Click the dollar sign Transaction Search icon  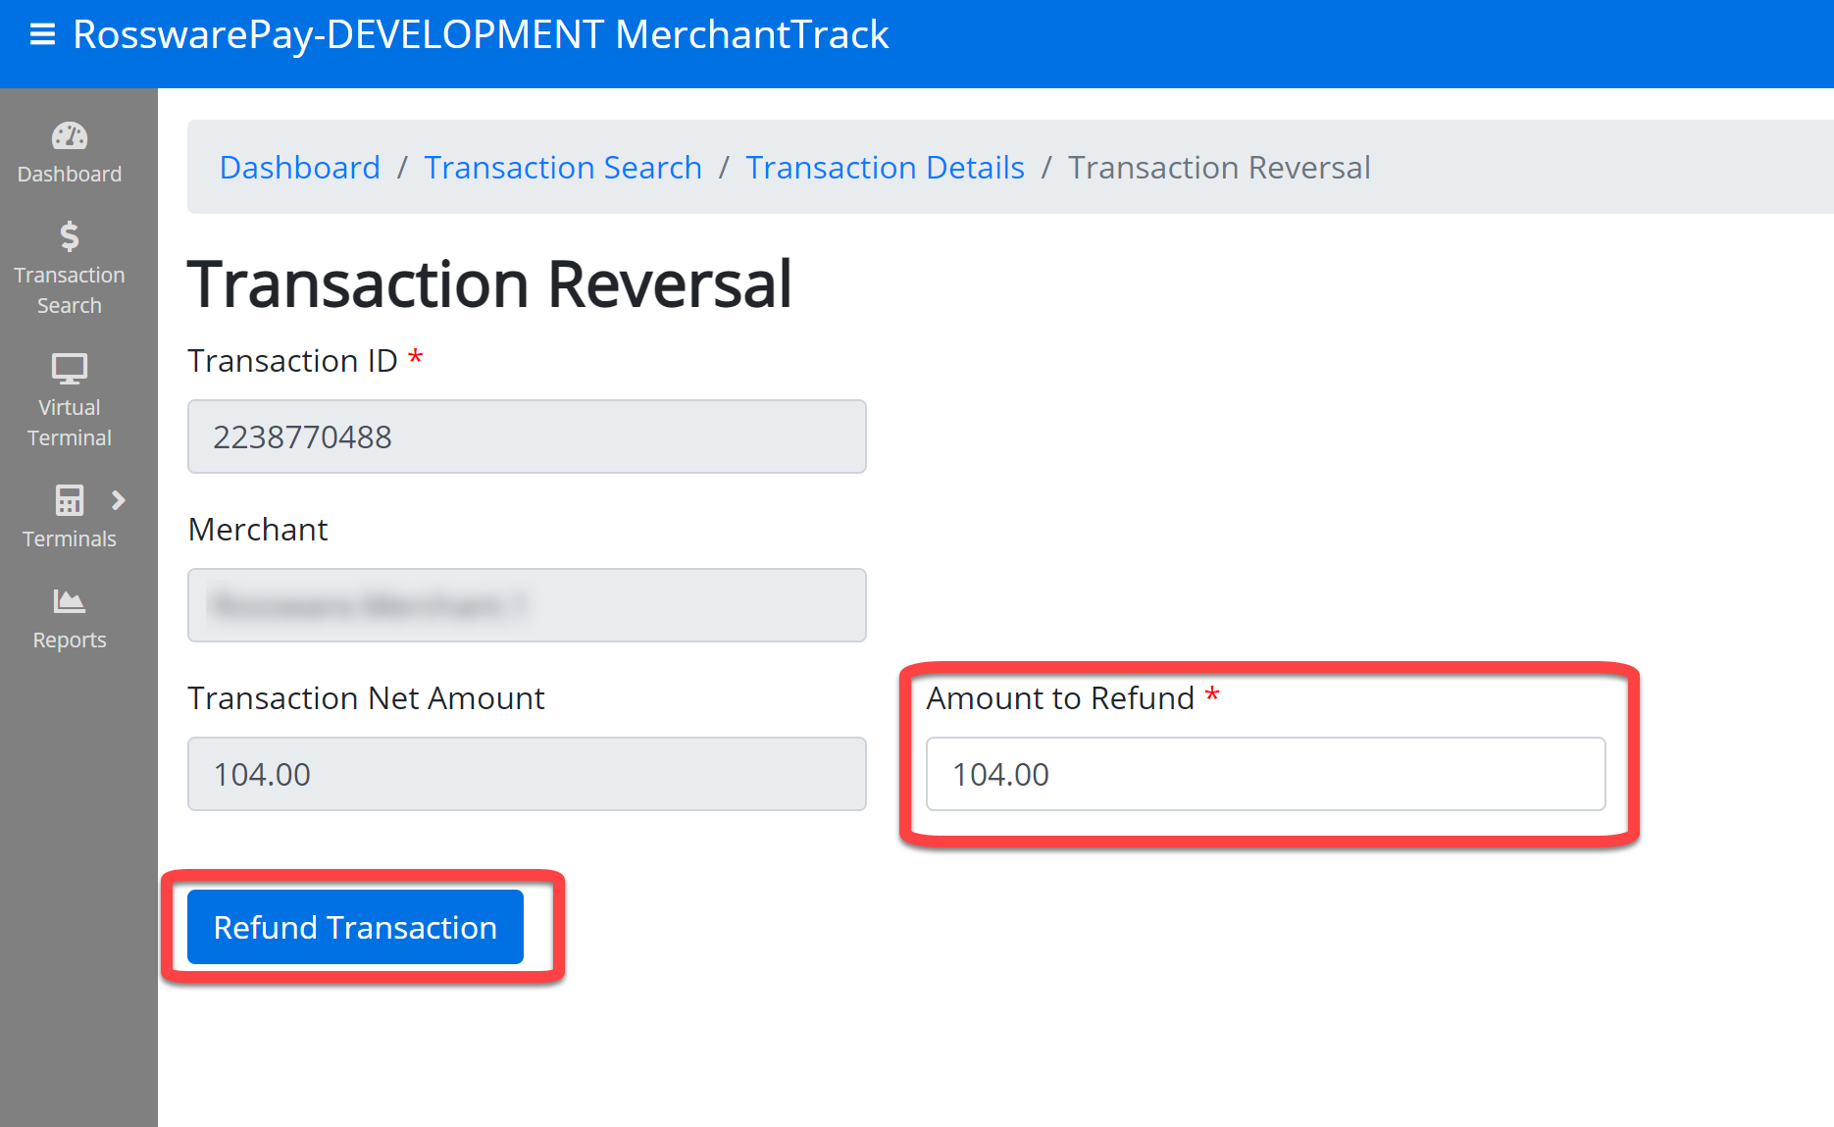pos(70,236)
